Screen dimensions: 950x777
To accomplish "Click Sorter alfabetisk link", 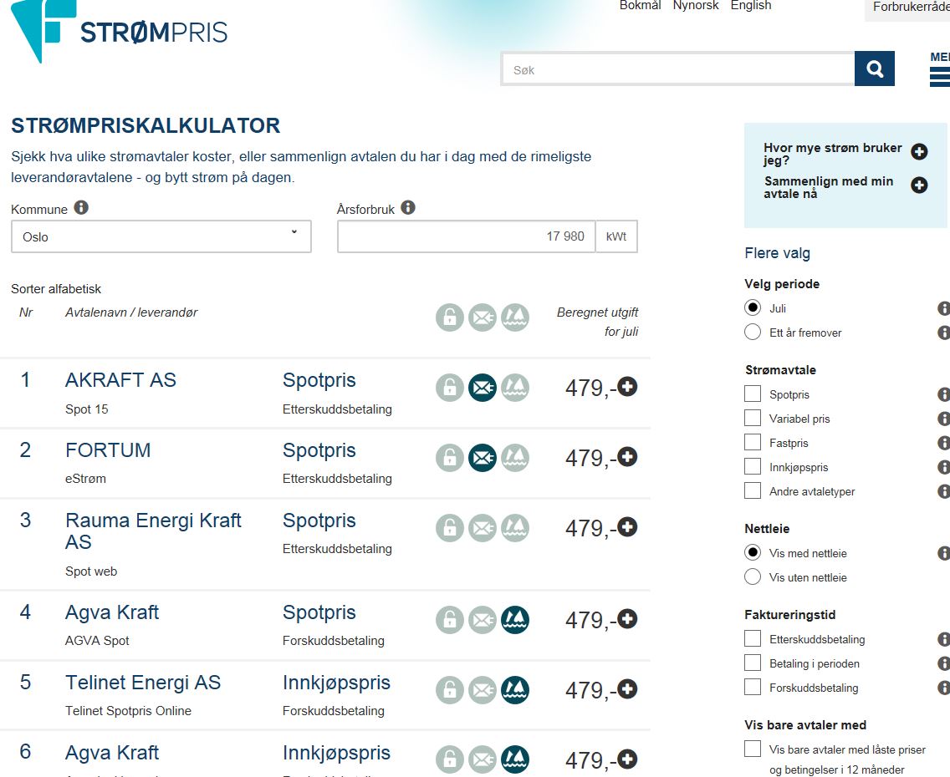I will coord(56,289).
